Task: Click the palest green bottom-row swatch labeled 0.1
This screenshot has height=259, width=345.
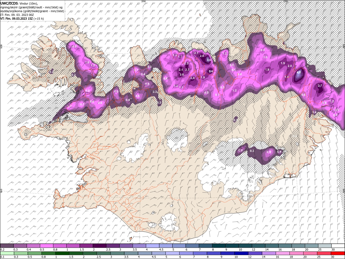Action: (7, 253)
